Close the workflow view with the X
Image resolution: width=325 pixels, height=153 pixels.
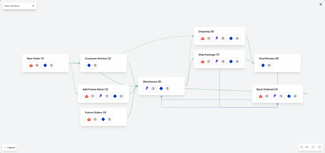tap(320, 4)
